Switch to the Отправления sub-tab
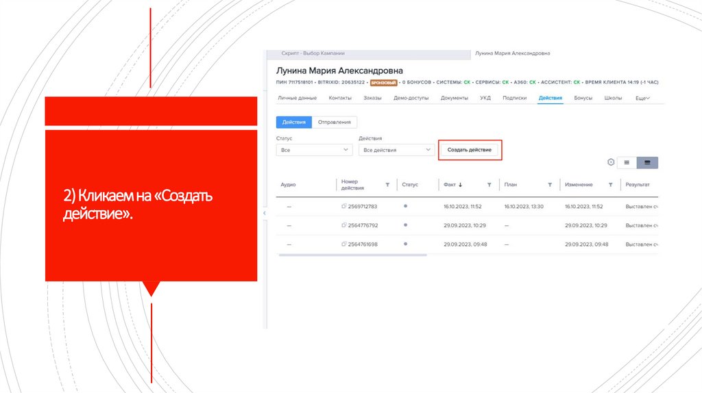 click(x=334, y=122)
